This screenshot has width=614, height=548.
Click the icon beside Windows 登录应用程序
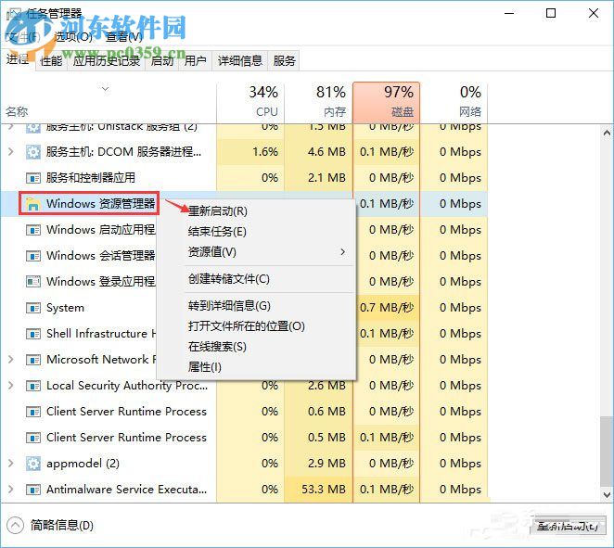32,282
